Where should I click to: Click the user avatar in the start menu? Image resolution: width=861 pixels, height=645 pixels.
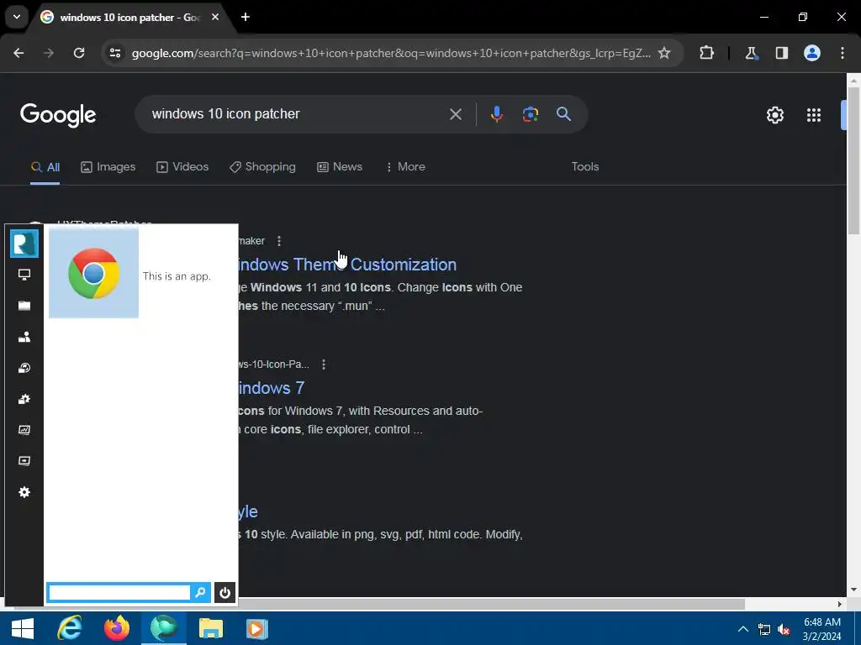[24, 243]
